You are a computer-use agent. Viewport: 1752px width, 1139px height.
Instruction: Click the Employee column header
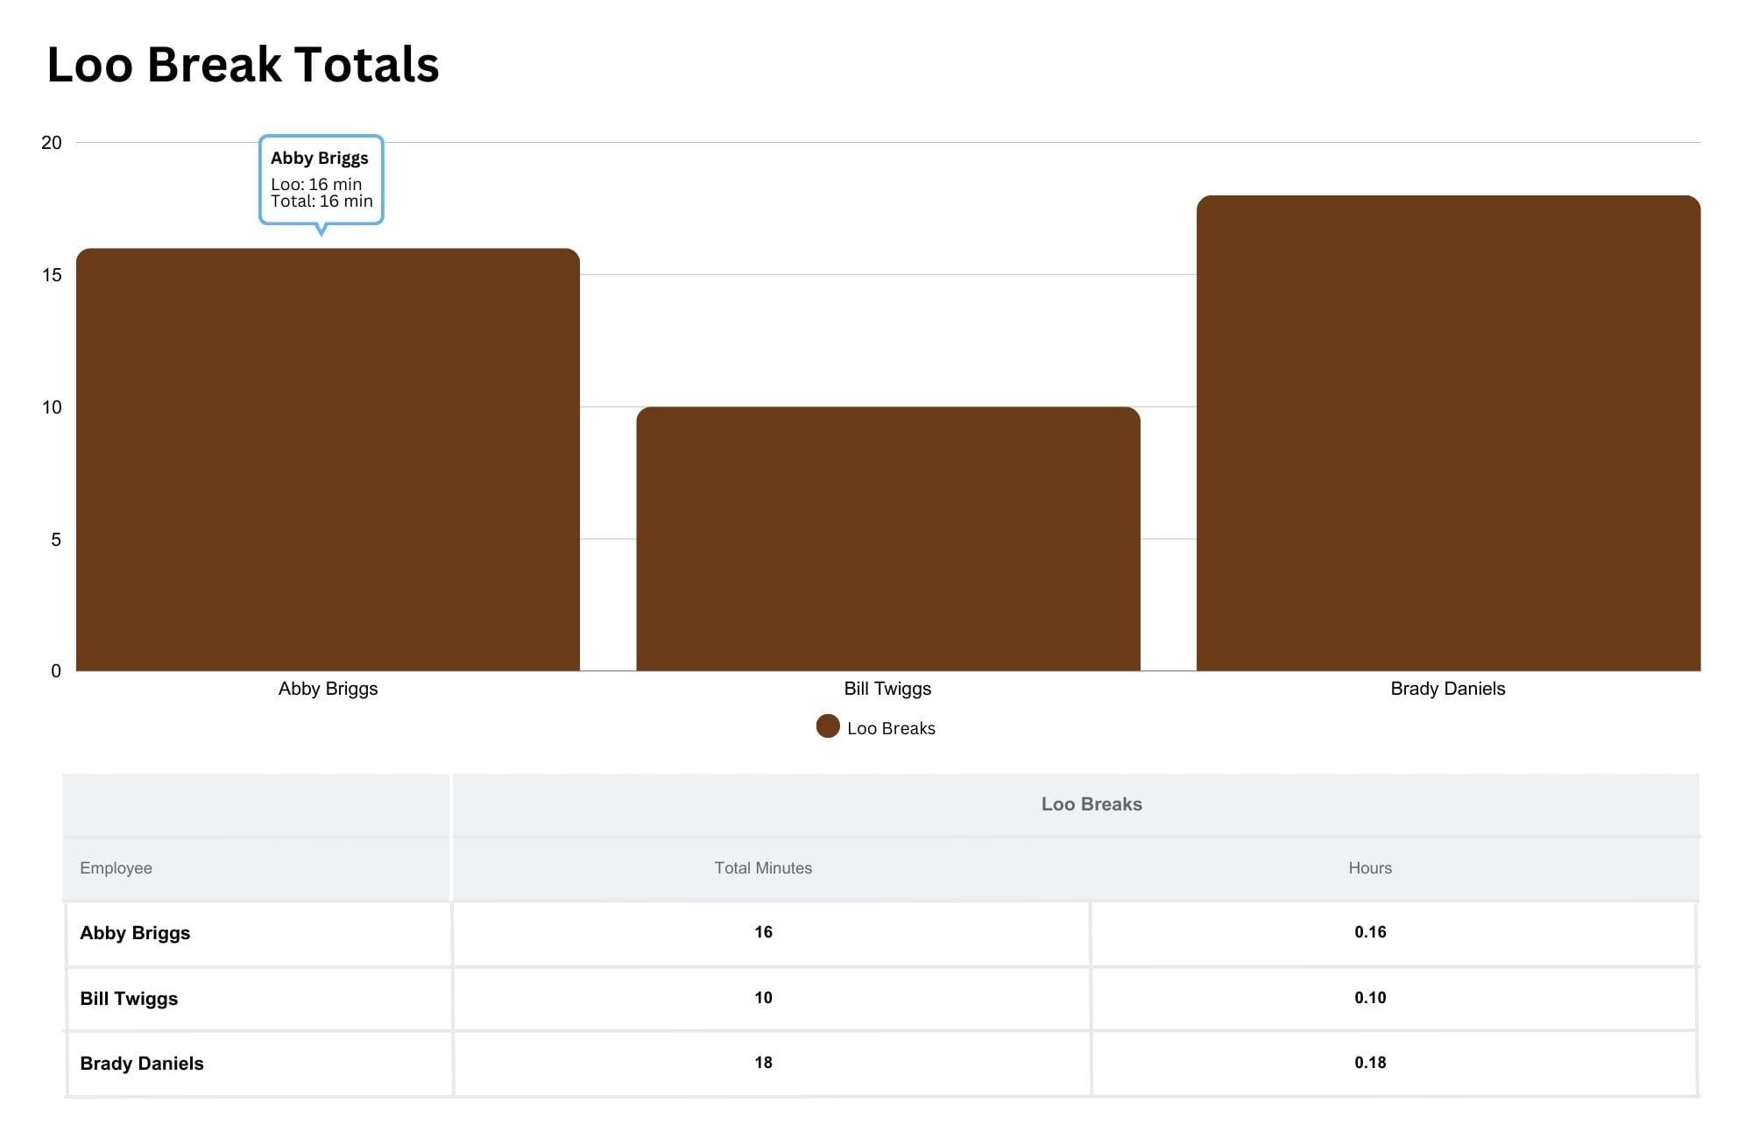115,868
